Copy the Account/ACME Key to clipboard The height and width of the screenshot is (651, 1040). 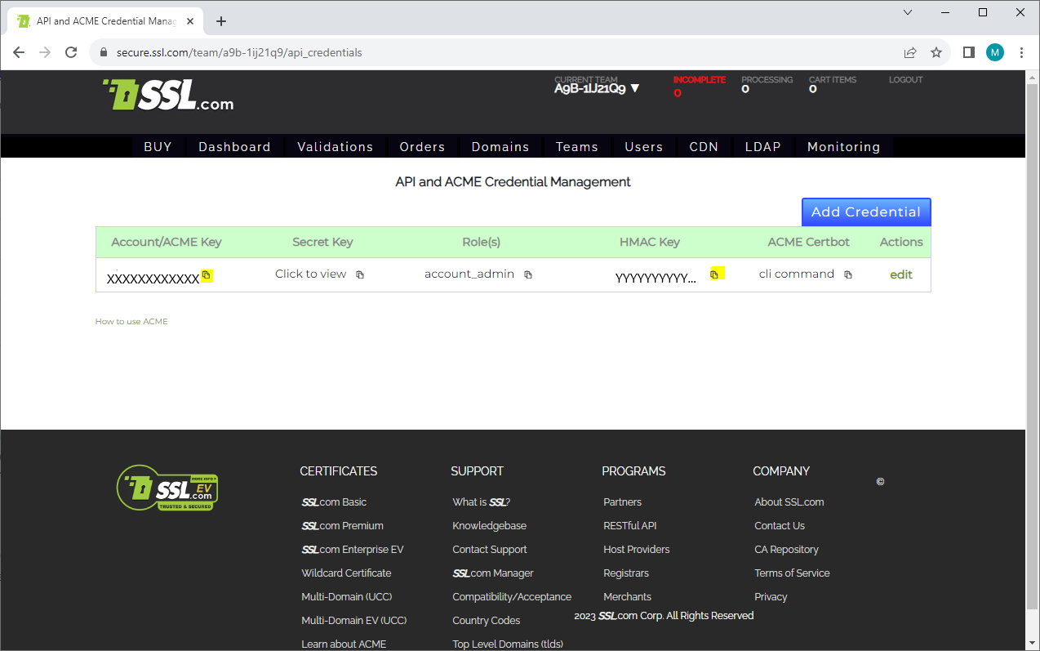click(207, 276)
